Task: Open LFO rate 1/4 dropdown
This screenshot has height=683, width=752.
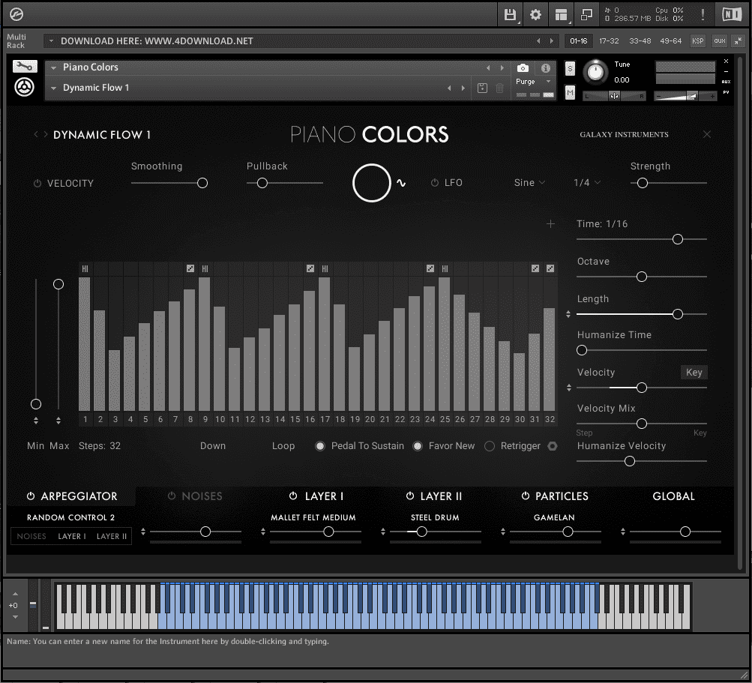Action: coord(587,183)
